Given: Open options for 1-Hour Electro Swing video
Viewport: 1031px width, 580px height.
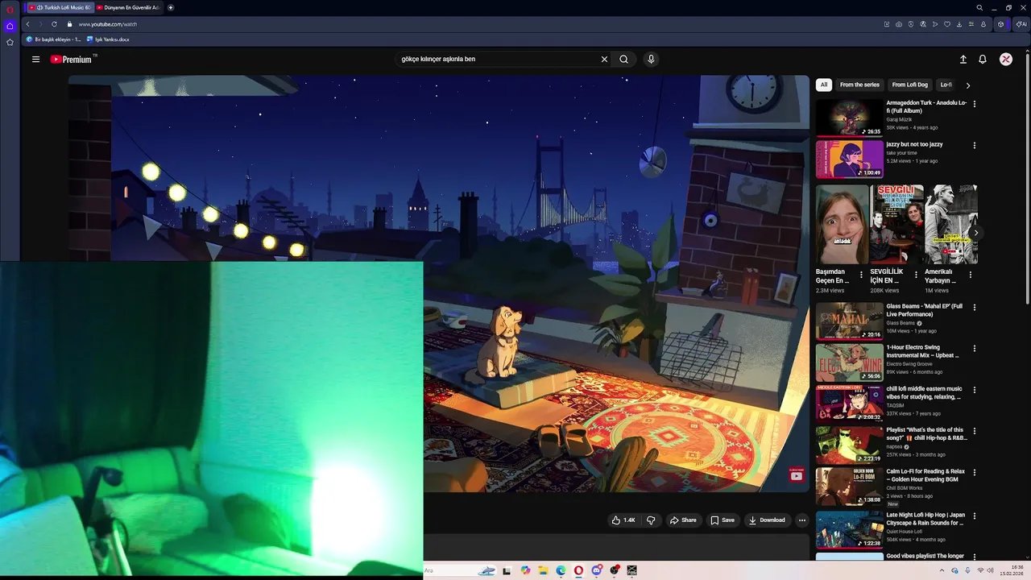Looking at the screenshot, I should pyautogui.click(x=975, y=349).
